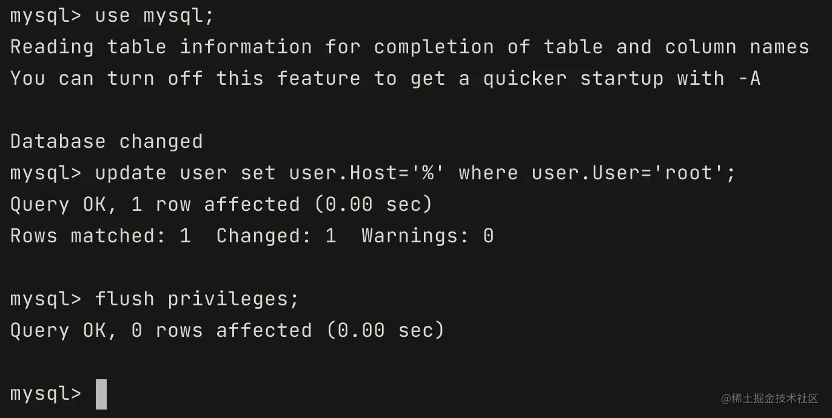Click the 'use mysql;' command text
This screenshot has width=832, height=418.
coord(155,16)
